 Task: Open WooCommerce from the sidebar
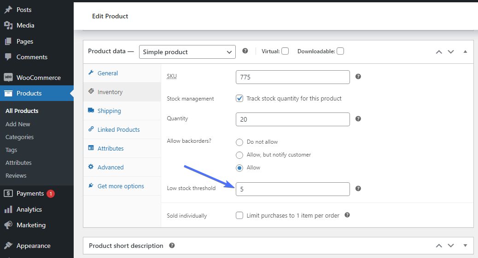click(38, 78)
